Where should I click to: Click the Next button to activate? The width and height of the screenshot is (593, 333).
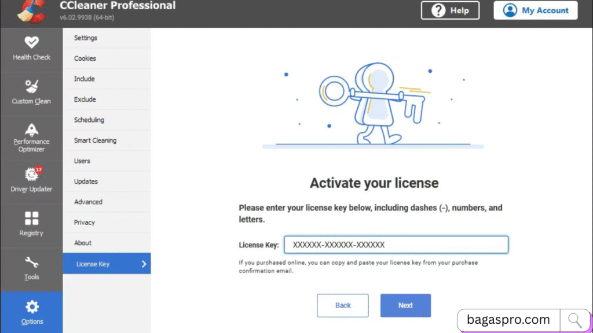tap(405, 305)
